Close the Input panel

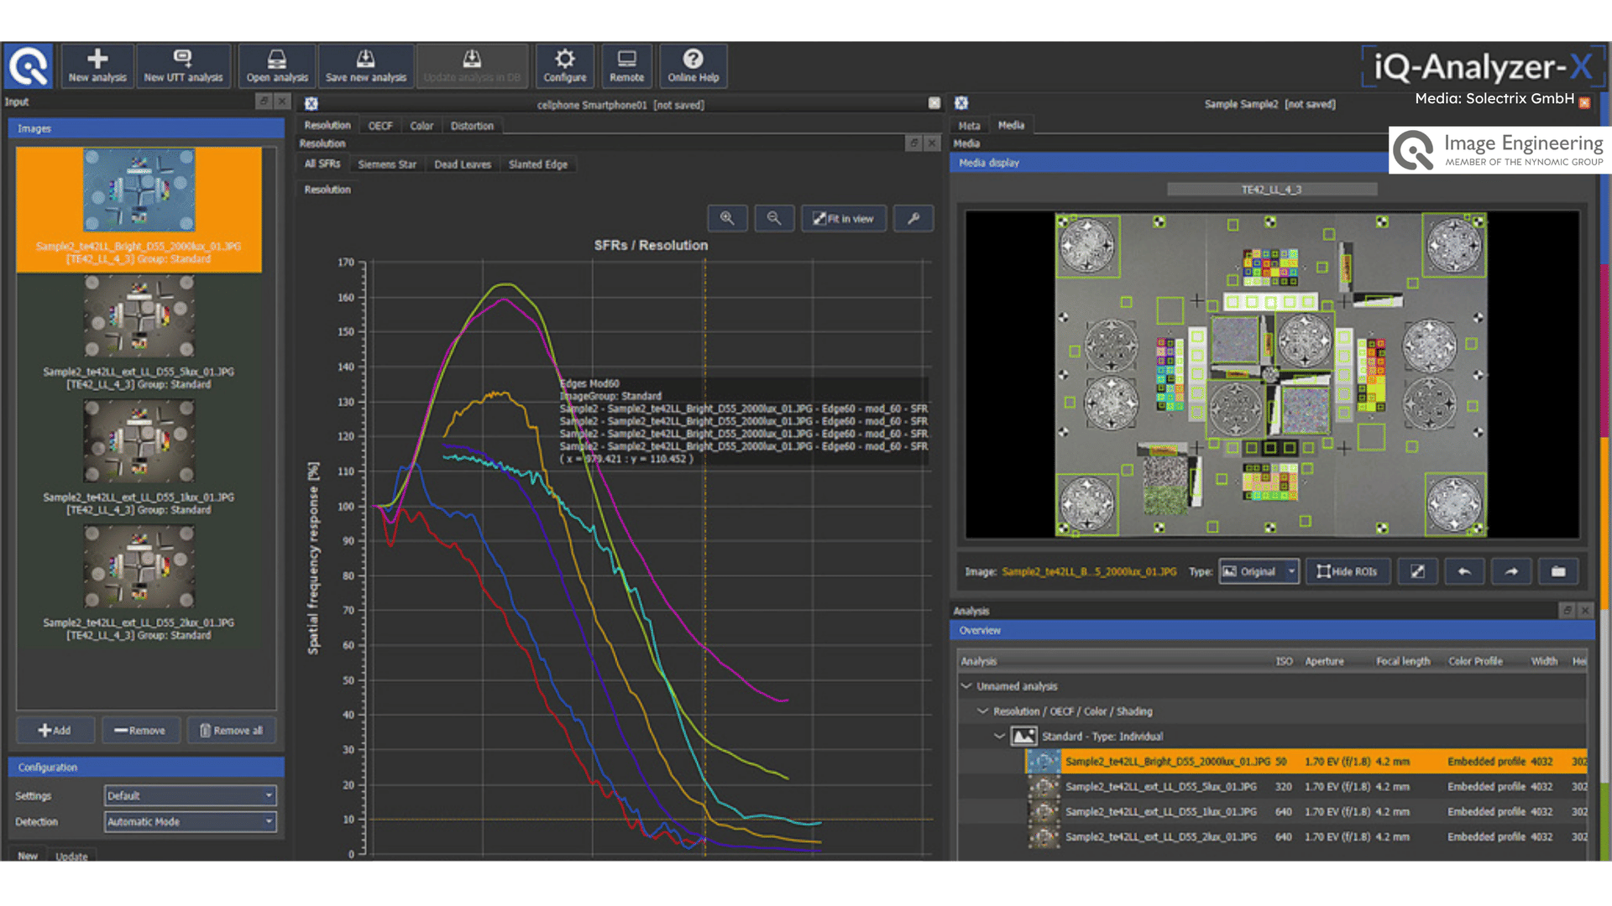(283, 102)
